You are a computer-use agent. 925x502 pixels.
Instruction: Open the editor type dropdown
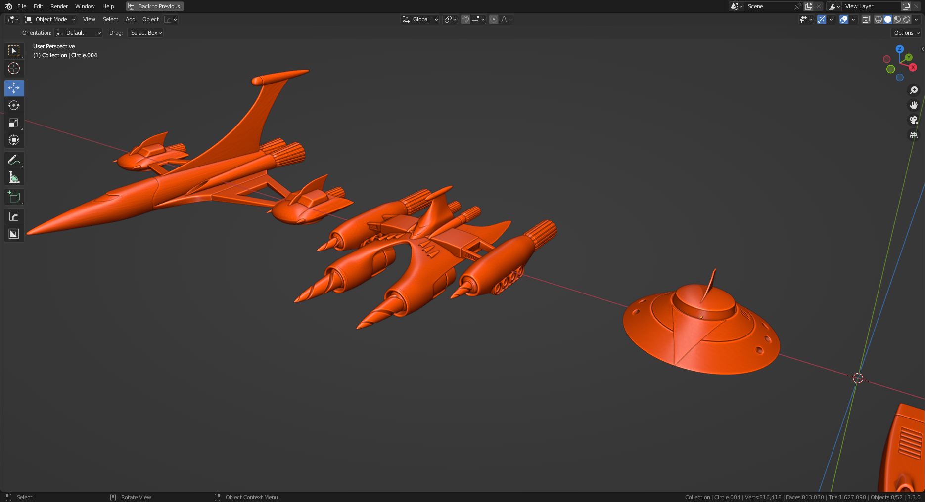pyautogui.click(x=12, y=19)
